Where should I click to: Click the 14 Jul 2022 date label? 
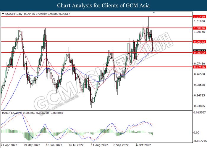(76, 145)
